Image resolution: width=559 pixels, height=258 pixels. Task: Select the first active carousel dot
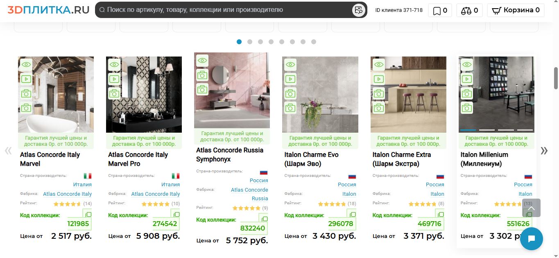[239, 42]
